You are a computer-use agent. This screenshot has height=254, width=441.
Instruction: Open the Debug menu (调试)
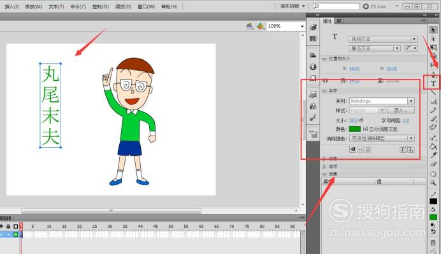pos(123,6)
